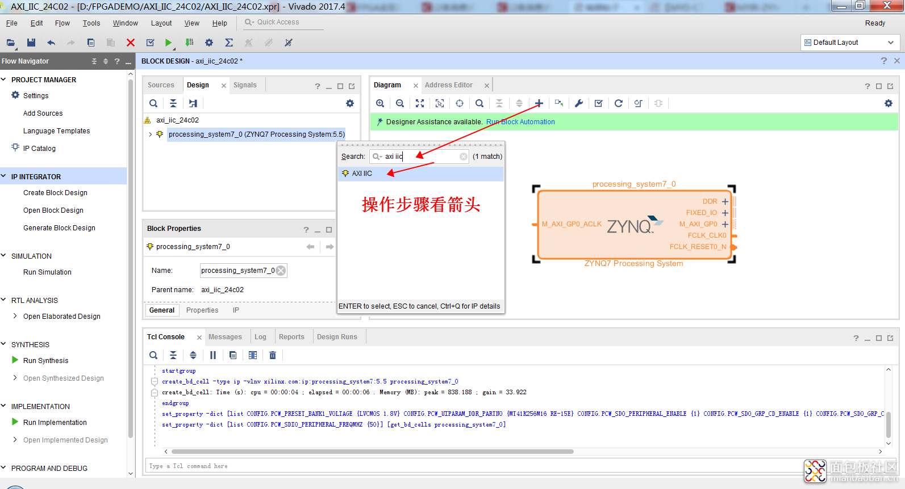The height and width of the screenshot is (489, 905).
Task: Open the Design Runs tab
Action: coord(337,337)
